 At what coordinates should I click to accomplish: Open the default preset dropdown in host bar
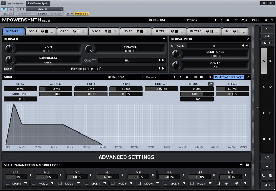tap(45, 9)
